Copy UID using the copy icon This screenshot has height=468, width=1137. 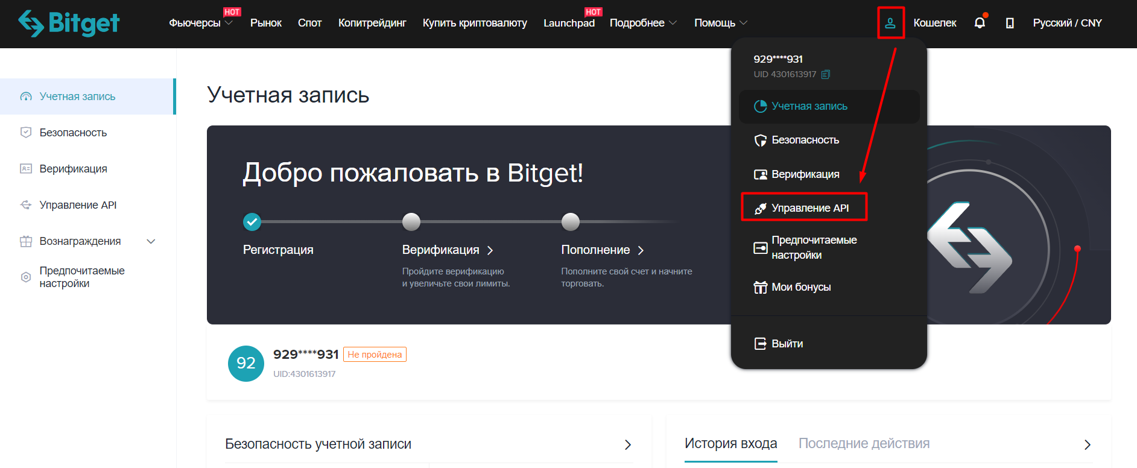tap(826, 74)
